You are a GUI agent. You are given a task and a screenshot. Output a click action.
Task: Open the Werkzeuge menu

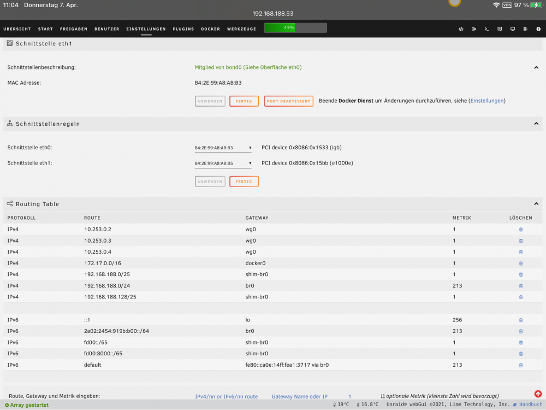(x=241, y=29)
